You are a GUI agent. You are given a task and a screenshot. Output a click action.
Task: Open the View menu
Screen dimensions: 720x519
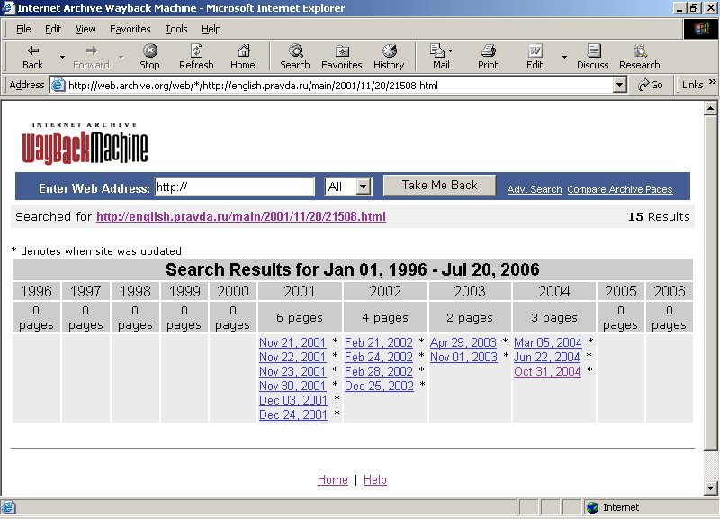85,29
